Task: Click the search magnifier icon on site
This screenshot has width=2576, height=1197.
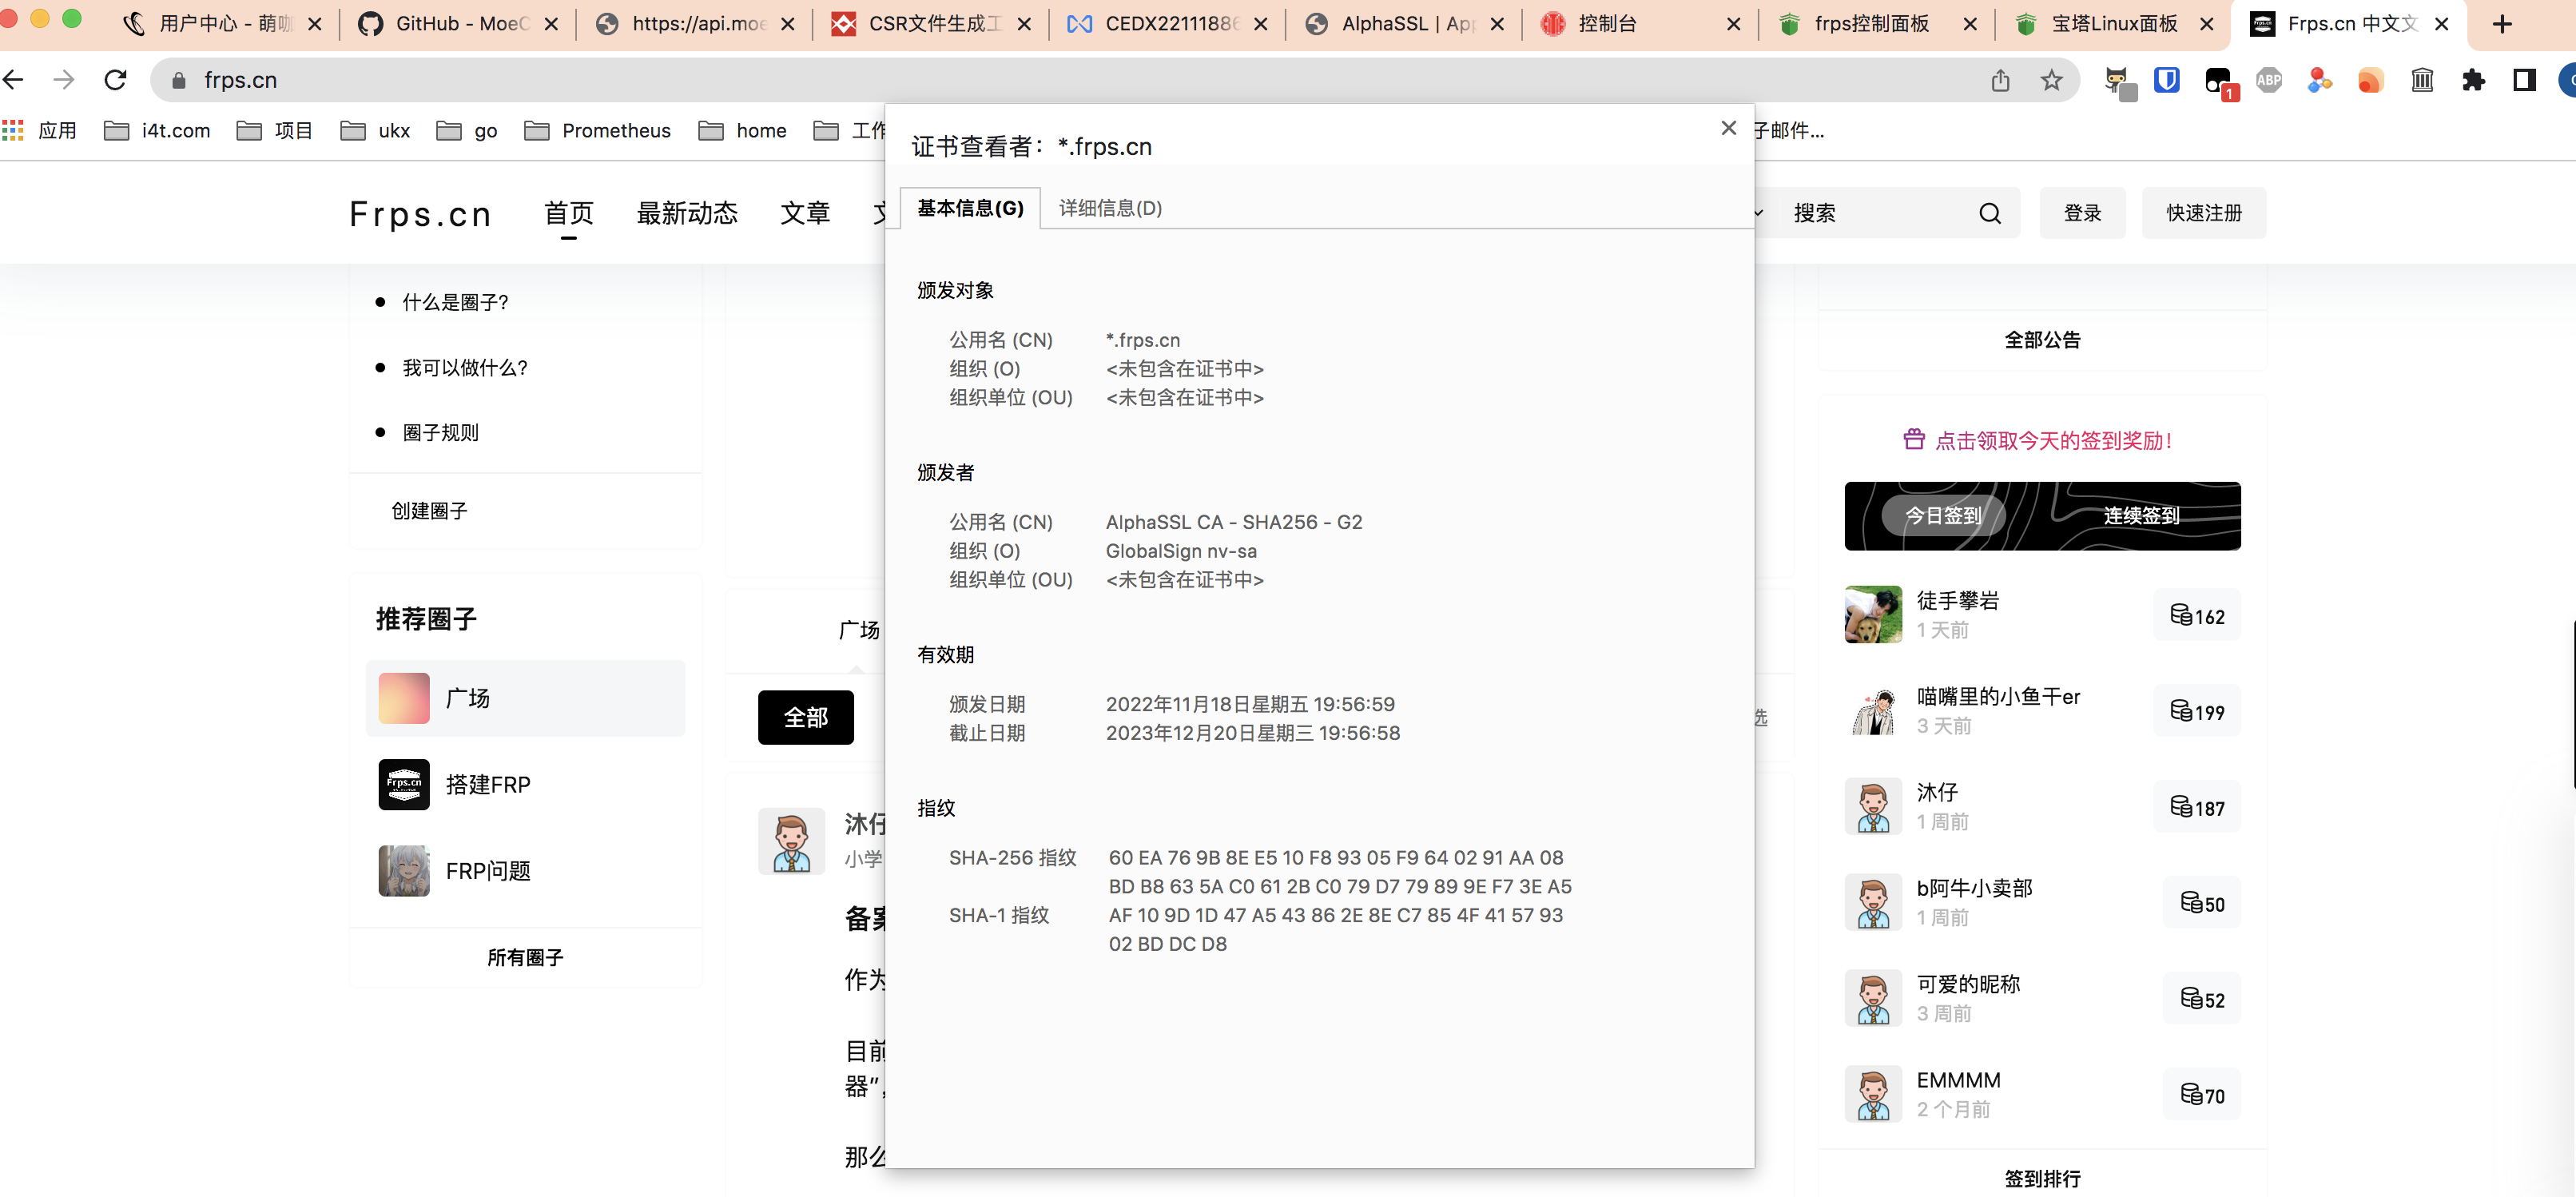Action: pos(1990,213)
